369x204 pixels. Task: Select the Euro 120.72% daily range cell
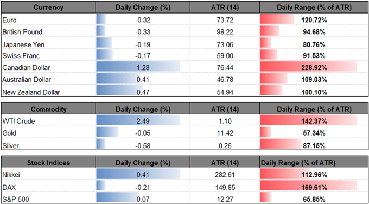(x=314, y=20)
